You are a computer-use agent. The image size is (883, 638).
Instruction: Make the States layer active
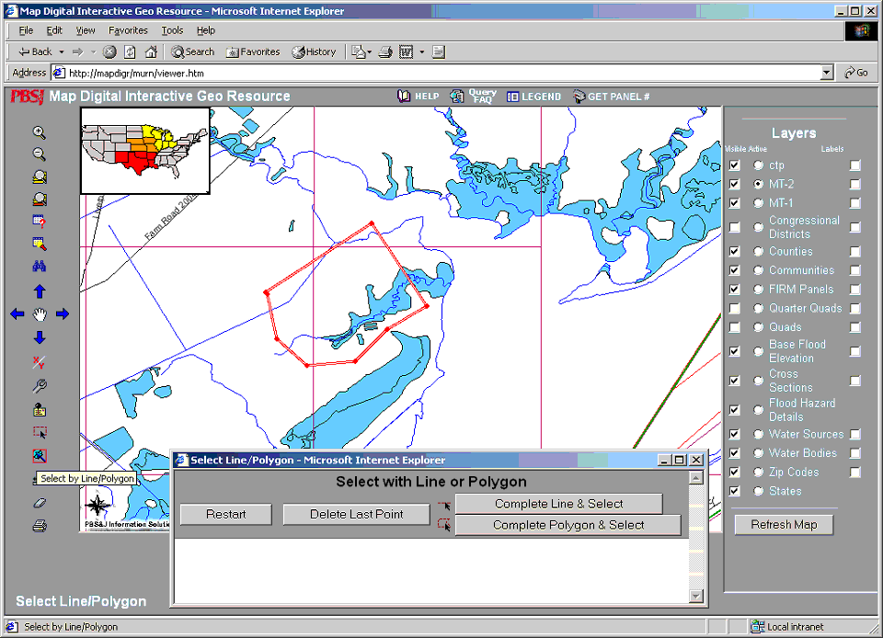pos(758,491)
